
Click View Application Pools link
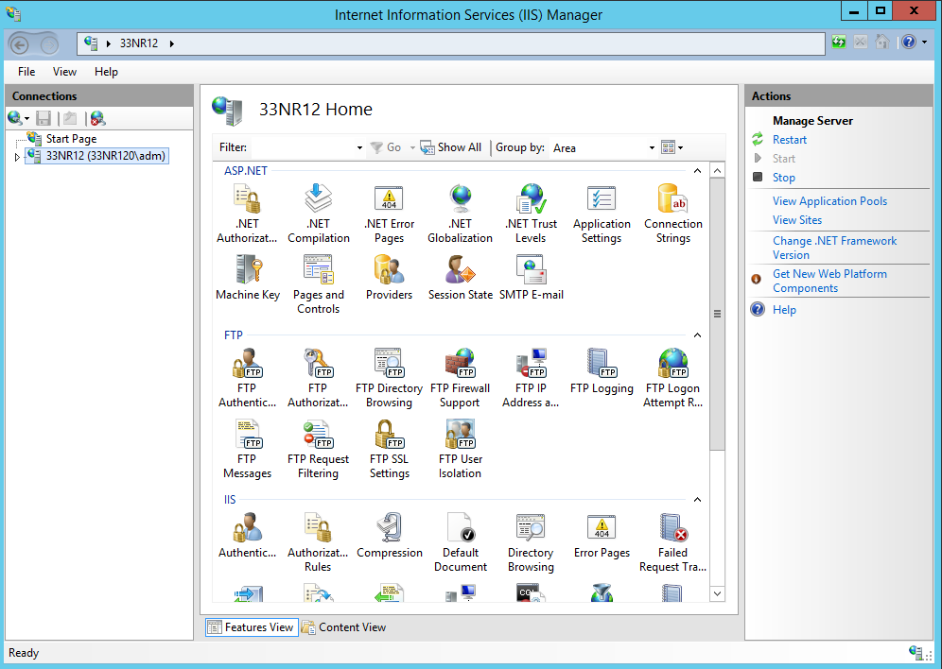click(829, 201)
